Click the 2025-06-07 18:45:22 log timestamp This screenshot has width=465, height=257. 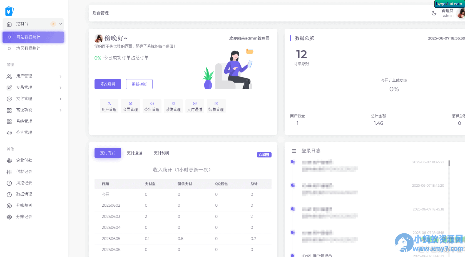pyautogui.click(x=428, y=162)
